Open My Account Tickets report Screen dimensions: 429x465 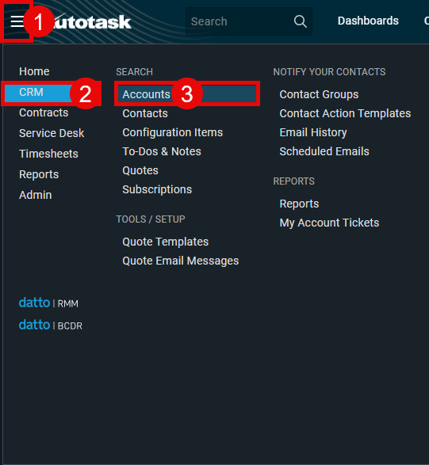(x=329, y=223)
